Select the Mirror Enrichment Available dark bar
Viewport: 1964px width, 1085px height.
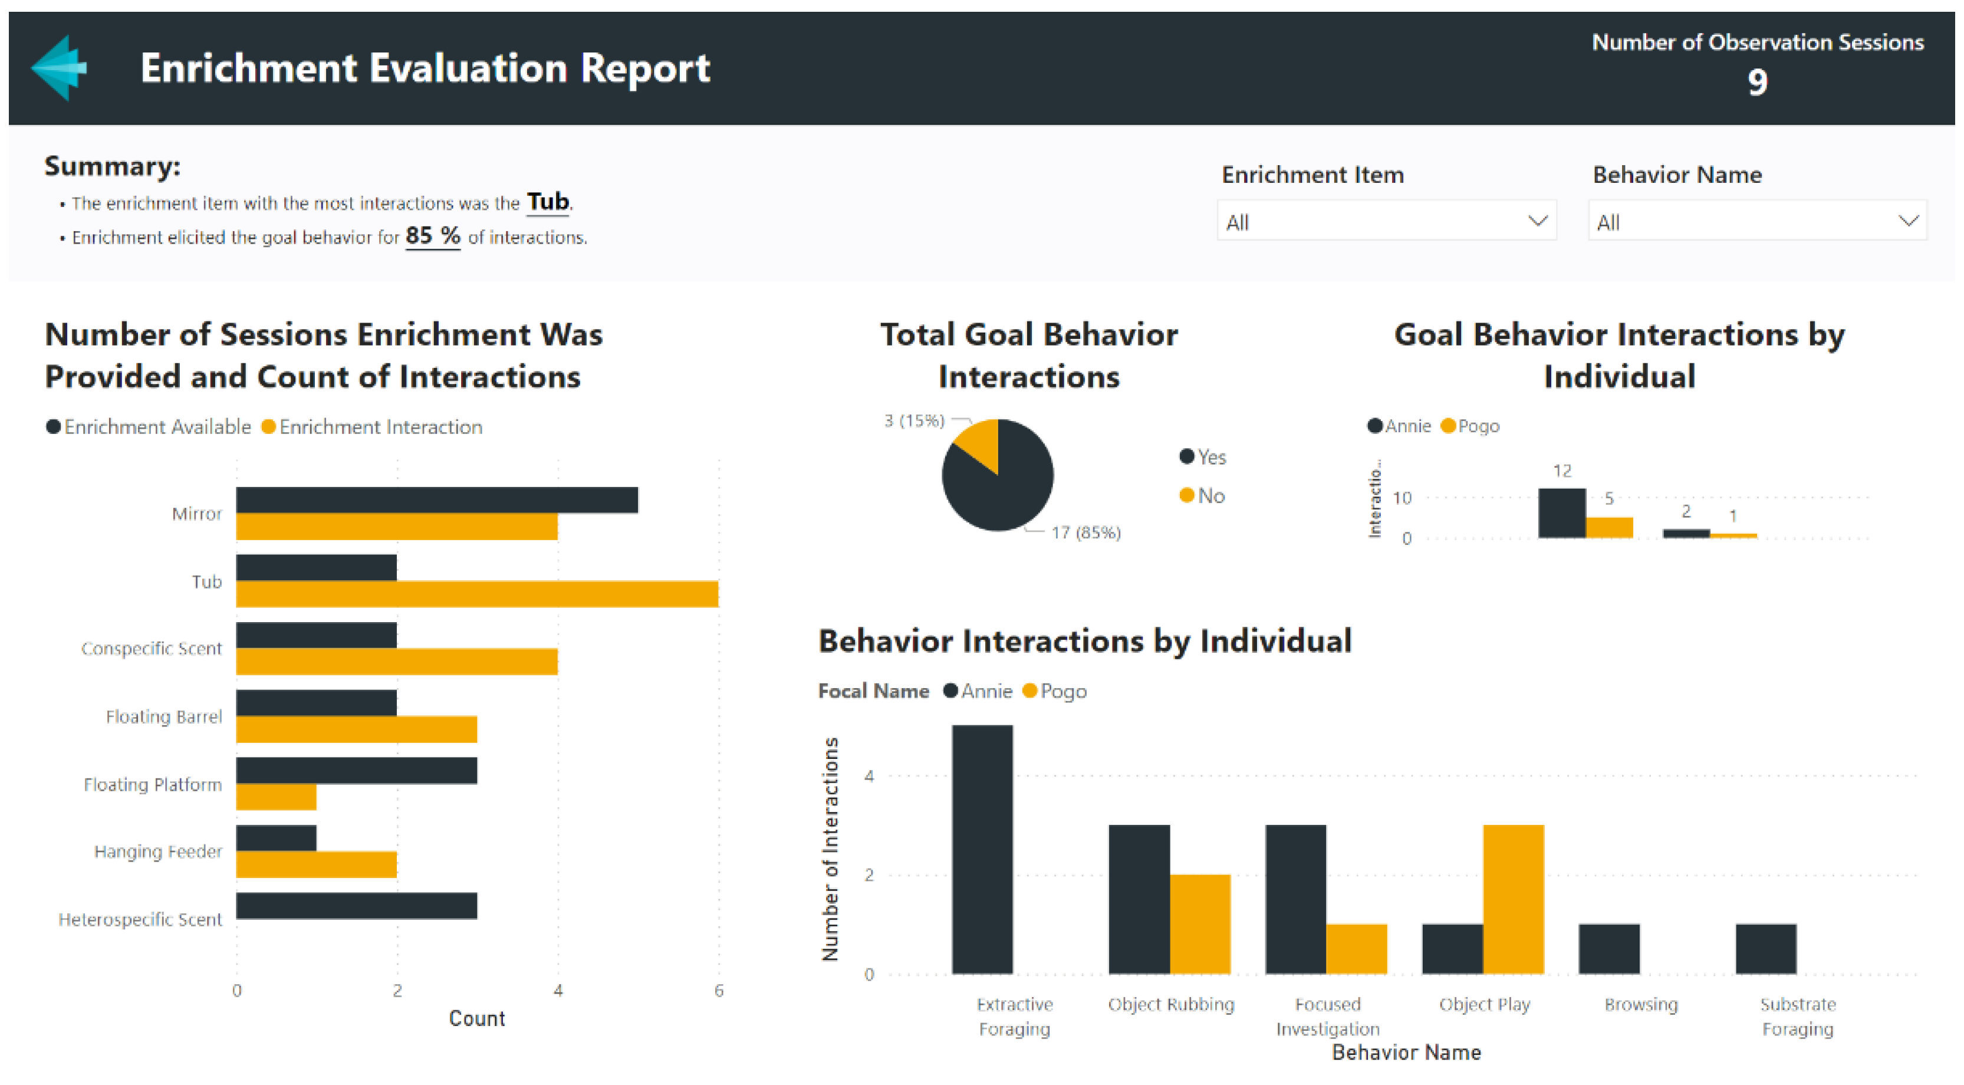point(436,500)
